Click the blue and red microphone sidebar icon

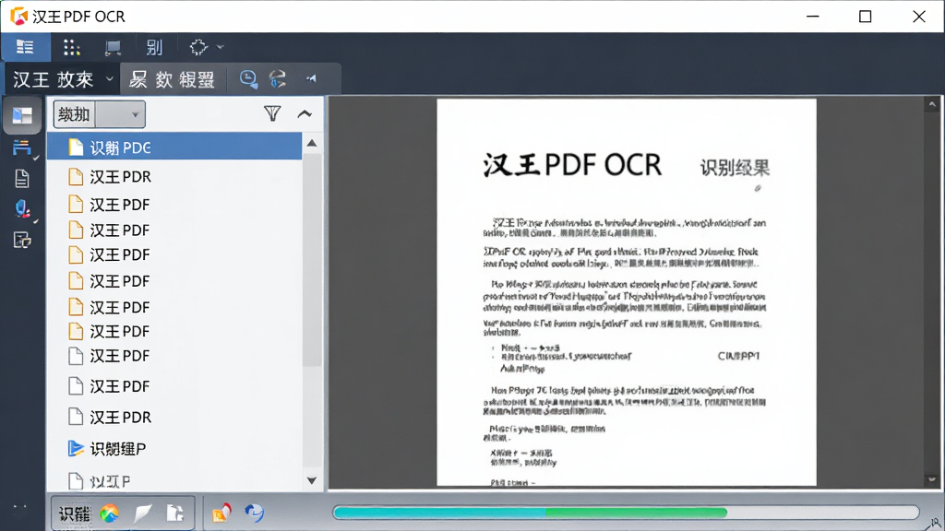tap(22, 209)
